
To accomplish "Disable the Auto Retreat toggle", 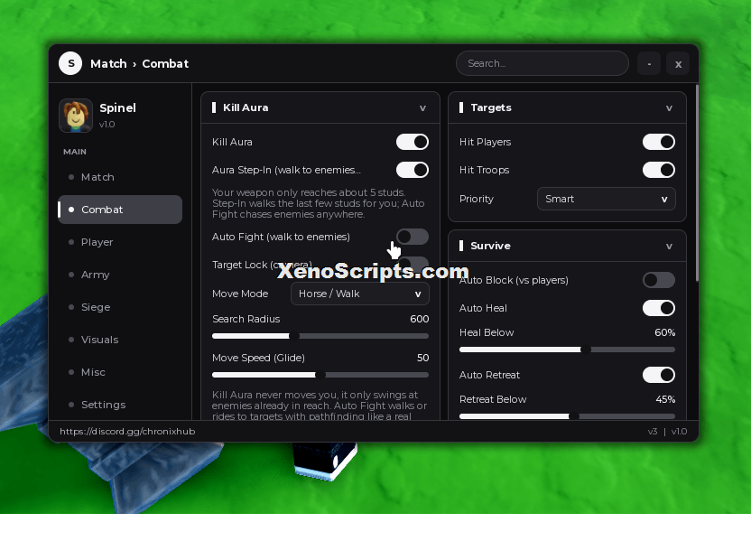I will click(x=659, y=375).
